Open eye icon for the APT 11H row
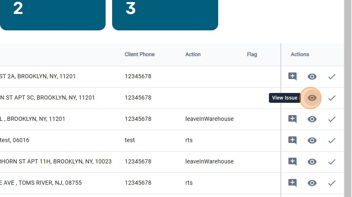352x197 pixels. pos(312,162)
